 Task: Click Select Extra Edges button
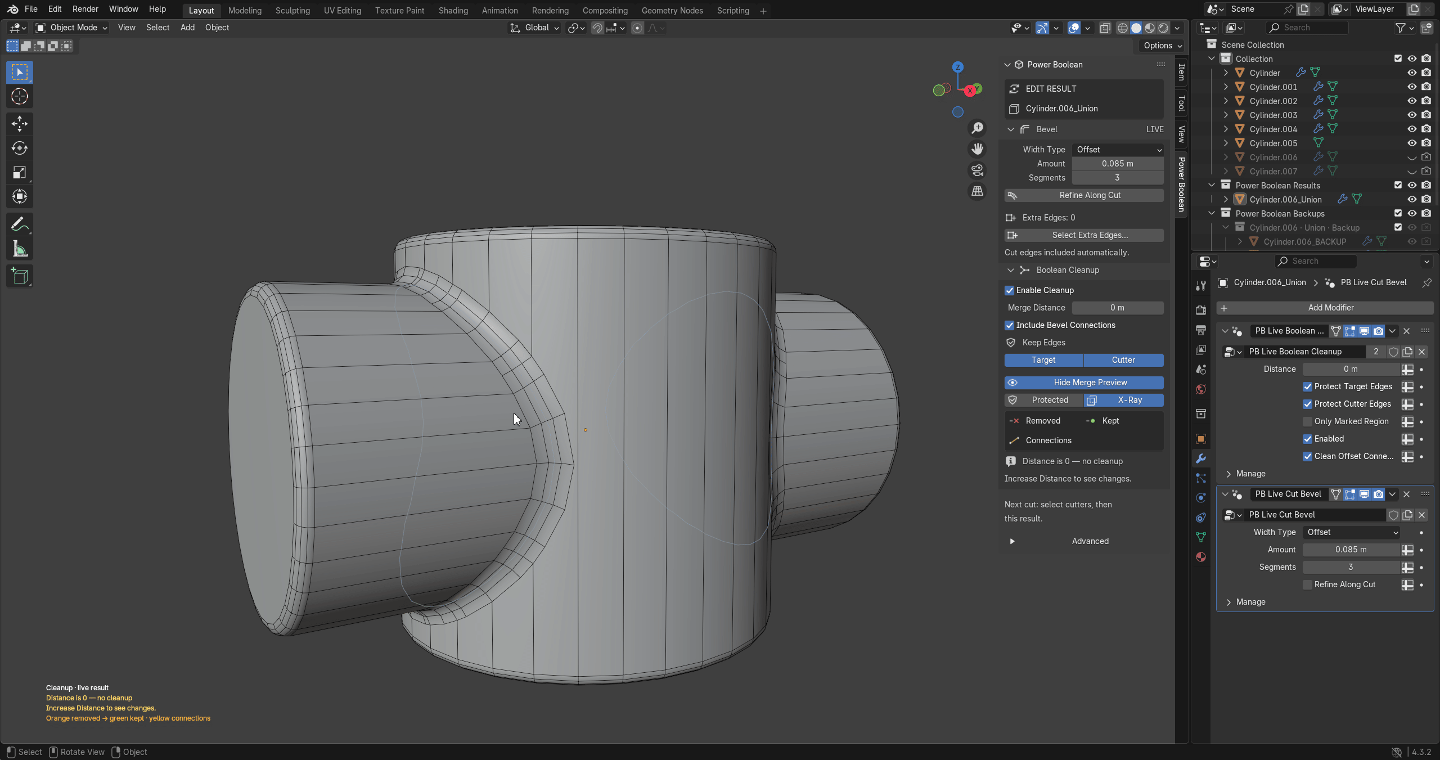click(x=1084, y=235)
